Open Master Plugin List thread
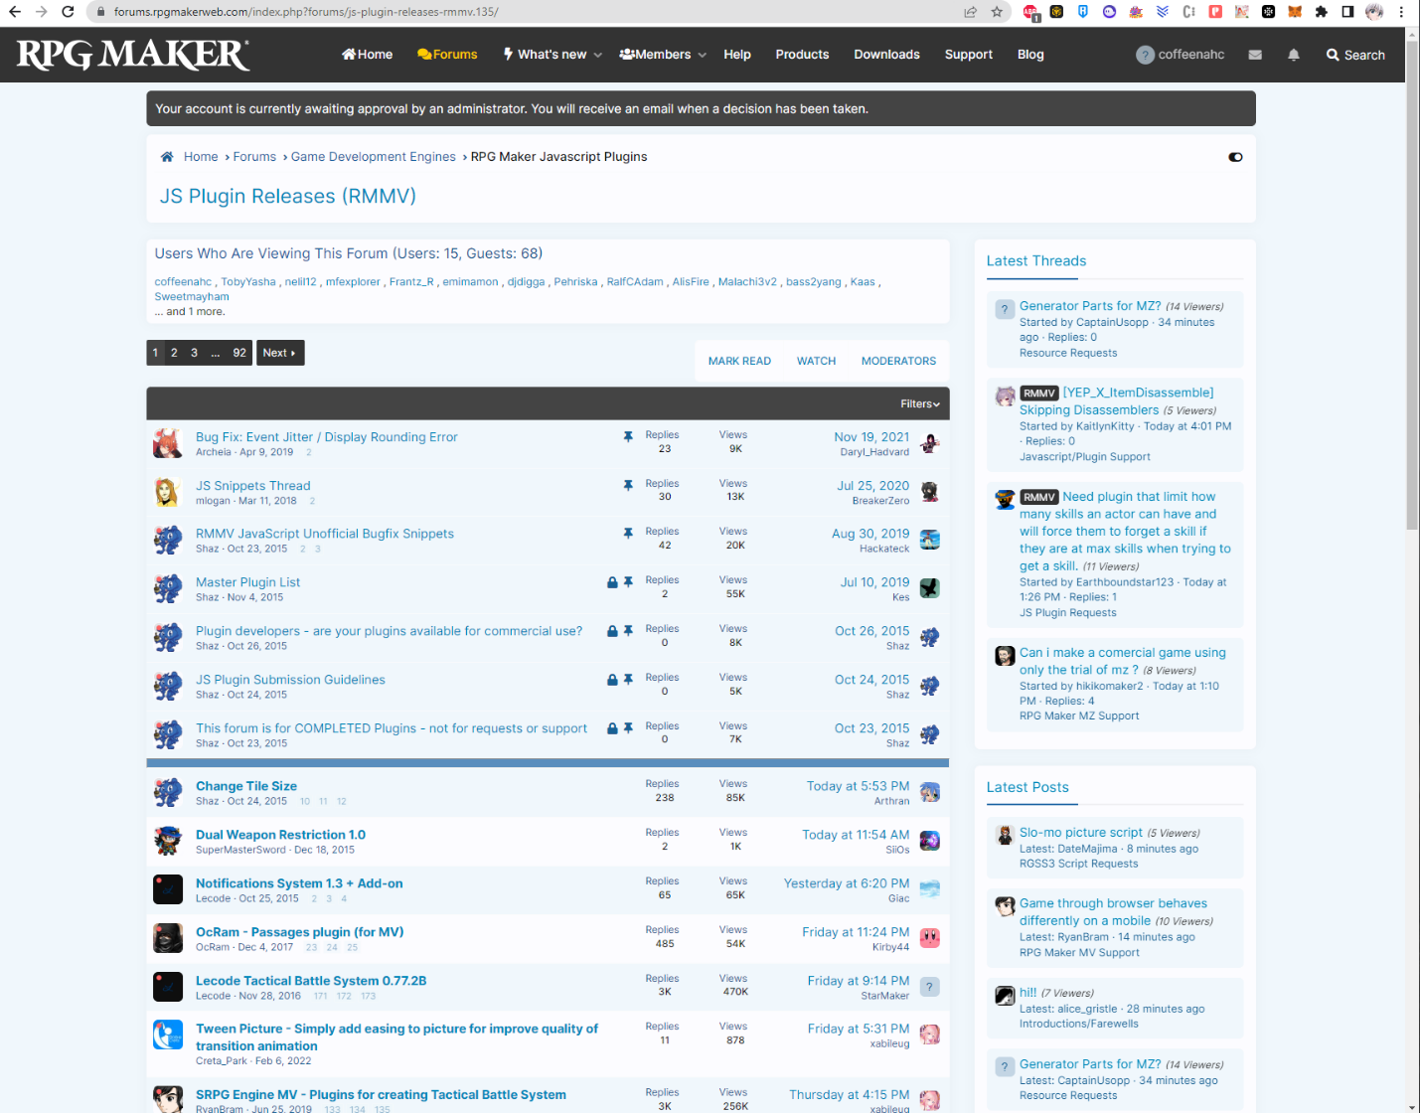 pos(247,582)
